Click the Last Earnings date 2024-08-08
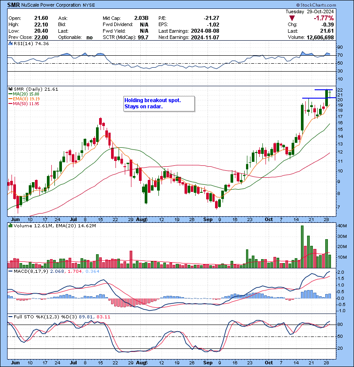 point(205,31)
